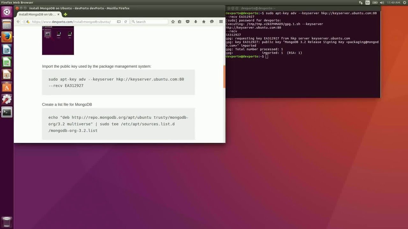Viewport: 408px width, 229px height.
Task: Open the Firefox downloads arrow
Action: tap(195, 22)
